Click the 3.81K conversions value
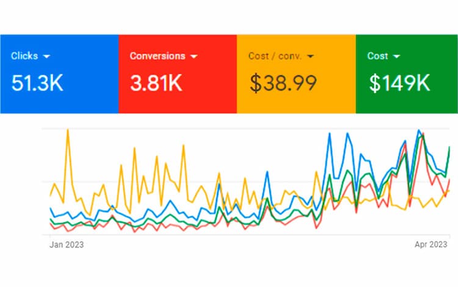The image size is (458, 287). pos(156,83)
